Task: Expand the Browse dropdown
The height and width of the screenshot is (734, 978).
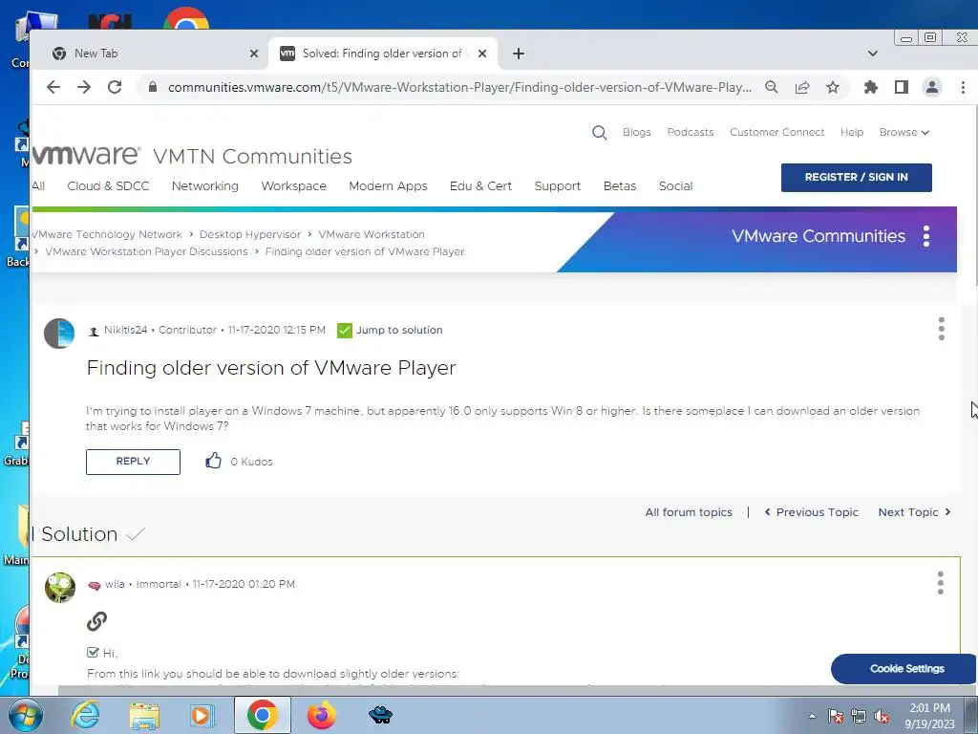Action: point(904,132)
